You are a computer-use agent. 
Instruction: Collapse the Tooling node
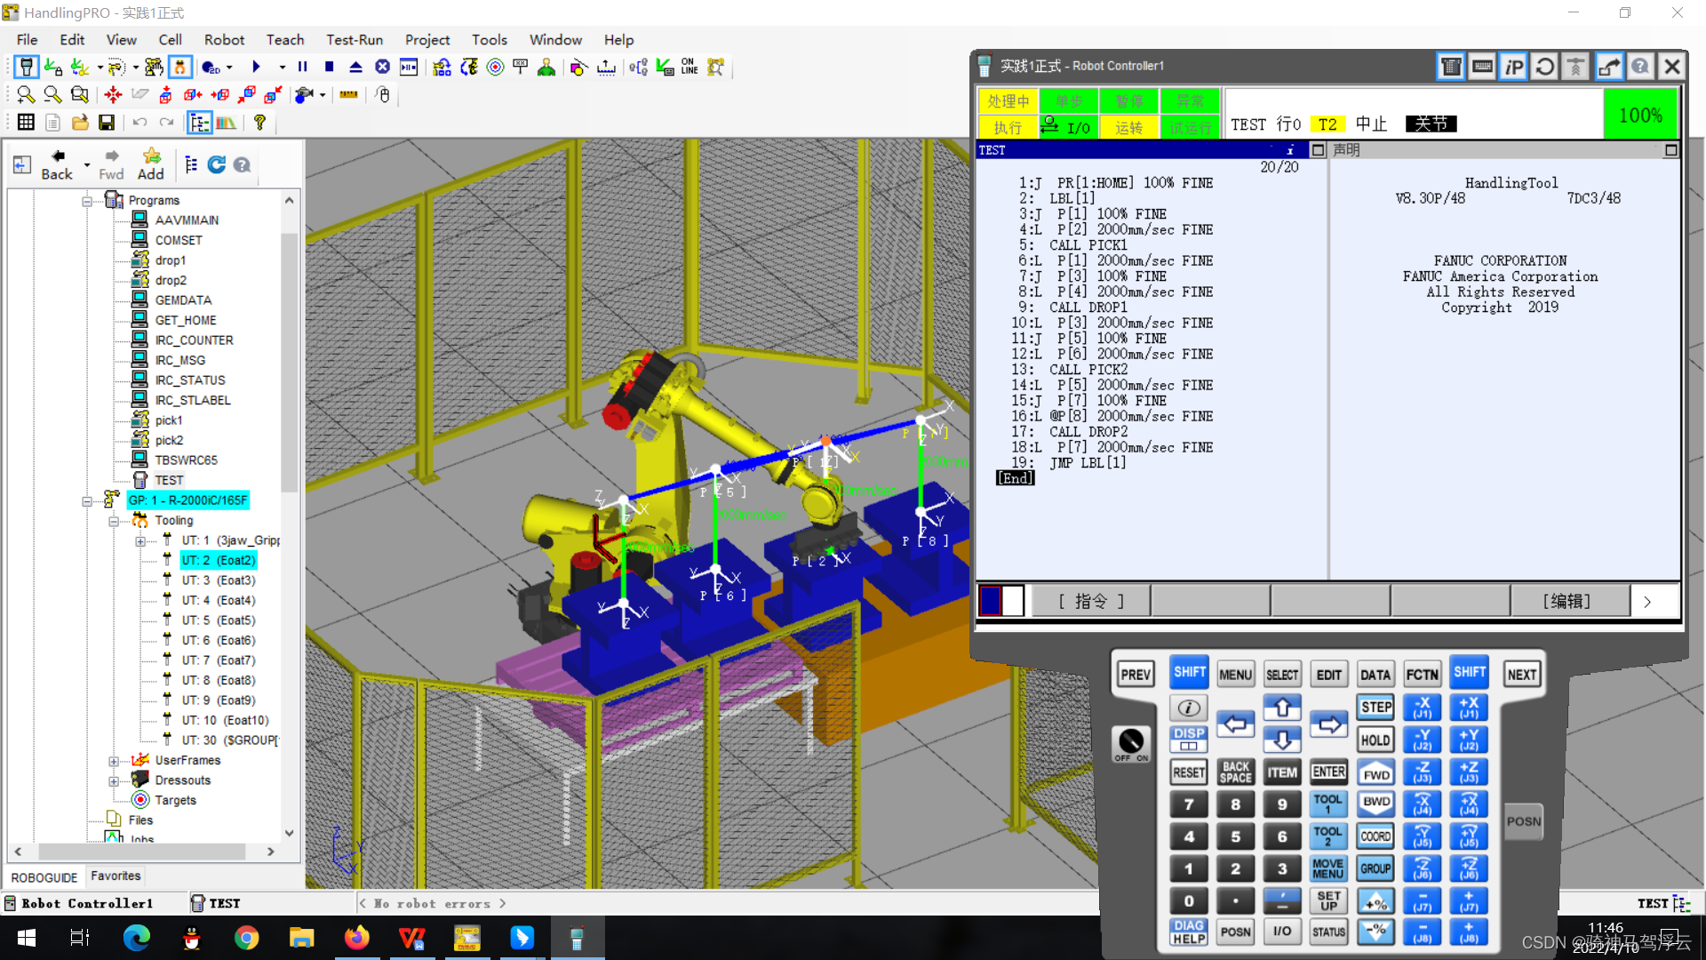[114, 522]
